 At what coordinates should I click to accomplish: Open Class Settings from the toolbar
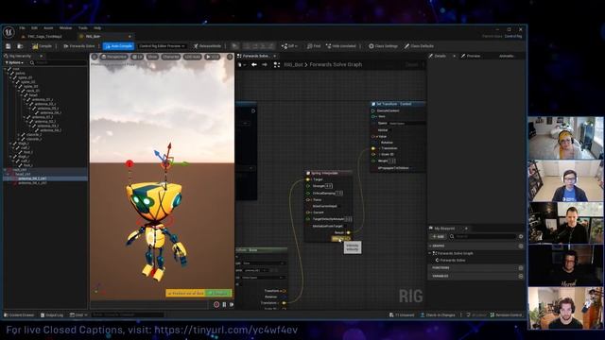(383, 46)
